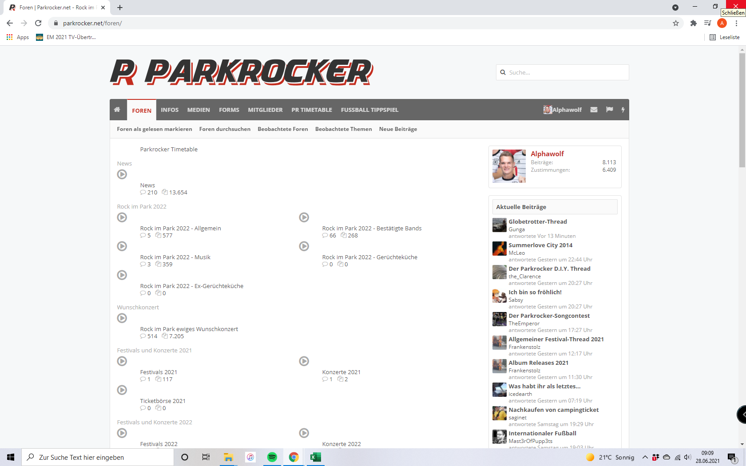Open Summerlove City 2014 thread

[x=540, y=245]
